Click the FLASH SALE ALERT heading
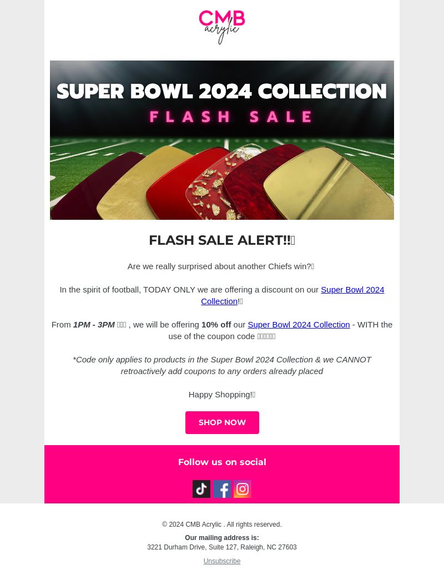The image size is (444, 585). pos(222,240)
